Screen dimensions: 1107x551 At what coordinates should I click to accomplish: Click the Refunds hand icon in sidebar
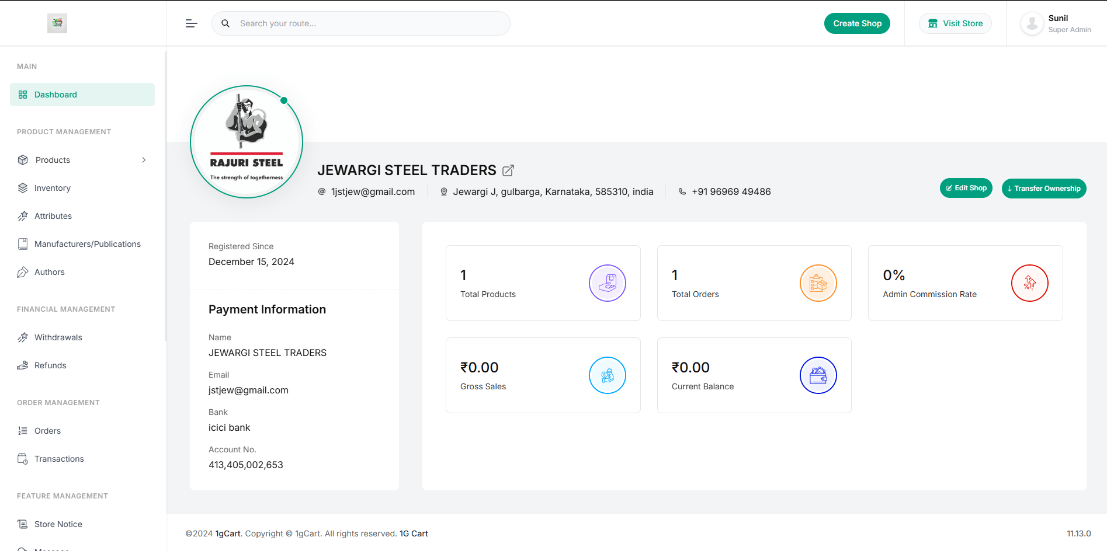pos(23,365)
